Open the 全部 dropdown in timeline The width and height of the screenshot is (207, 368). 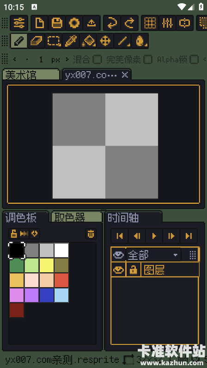coord(153,255)
